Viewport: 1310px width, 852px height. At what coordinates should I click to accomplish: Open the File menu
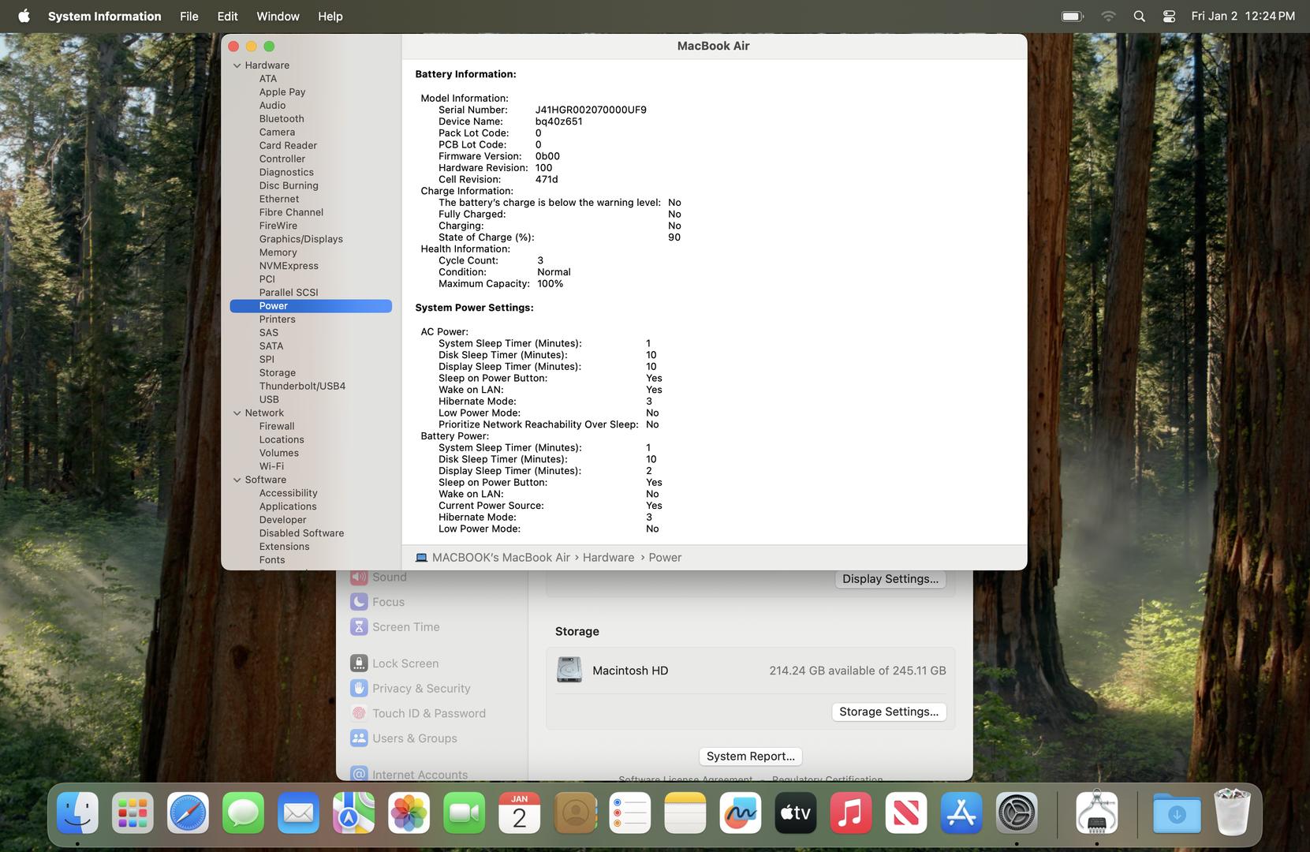[188, 16]
